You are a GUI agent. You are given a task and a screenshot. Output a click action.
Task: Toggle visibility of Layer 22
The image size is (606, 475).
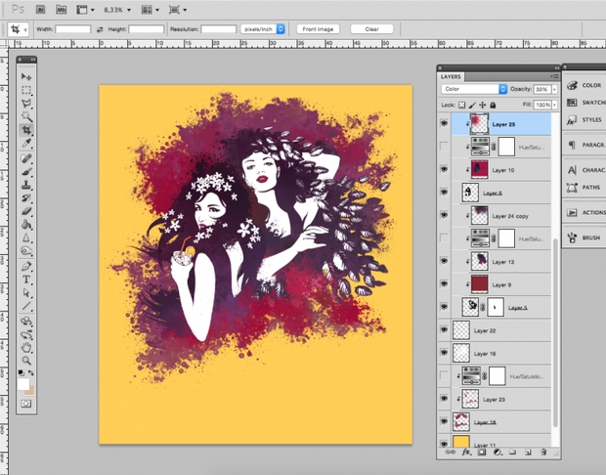[x=445, y=331]
